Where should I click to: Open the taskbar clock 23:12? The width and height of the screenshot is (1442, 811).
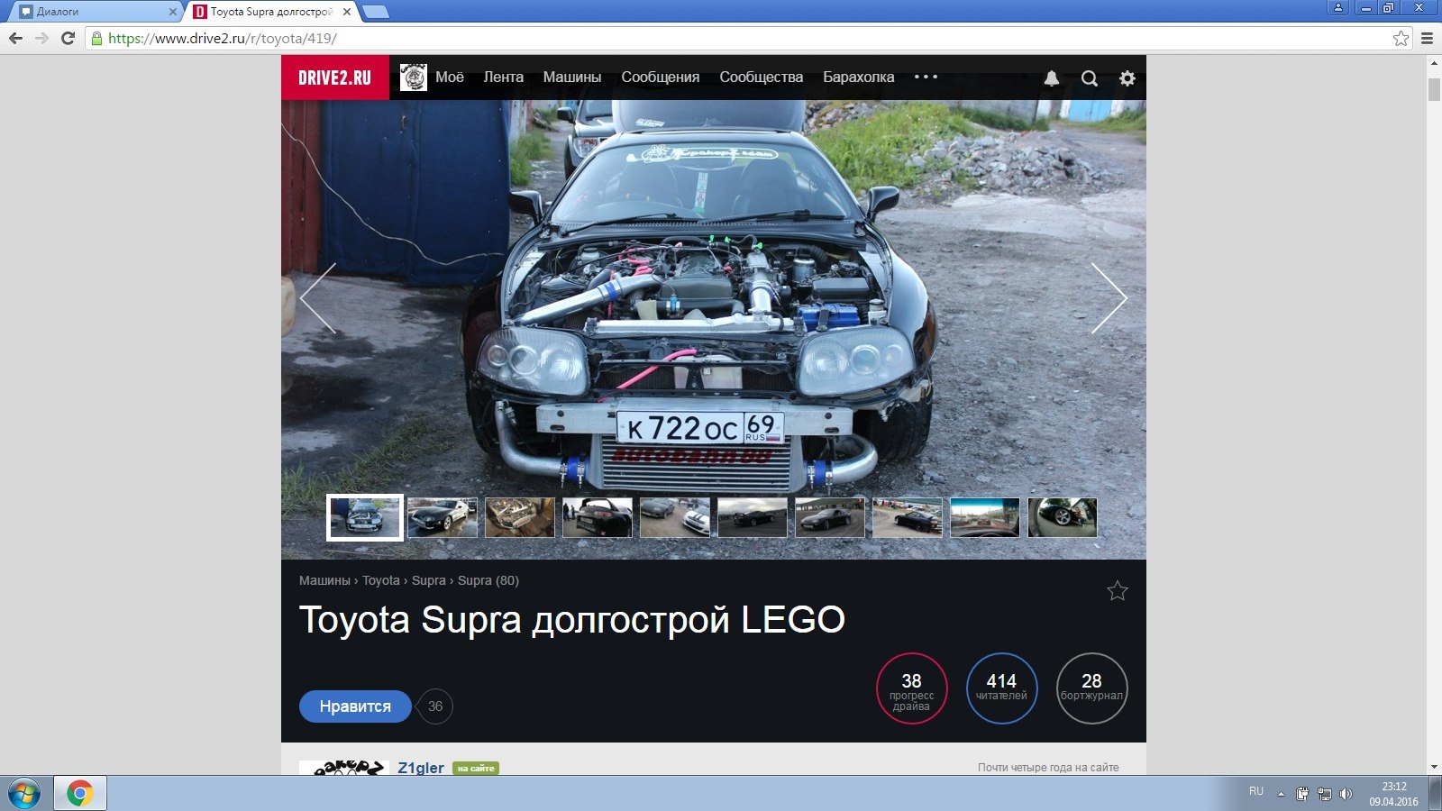[x=1393, y=794]
